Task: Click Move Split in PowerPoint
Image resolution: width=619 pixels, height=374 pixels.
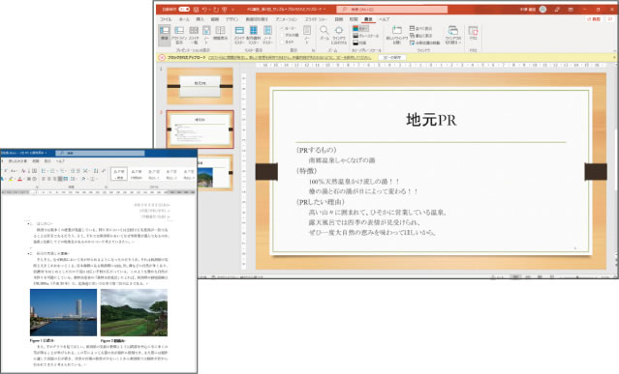Action: [x=424, y=43]
